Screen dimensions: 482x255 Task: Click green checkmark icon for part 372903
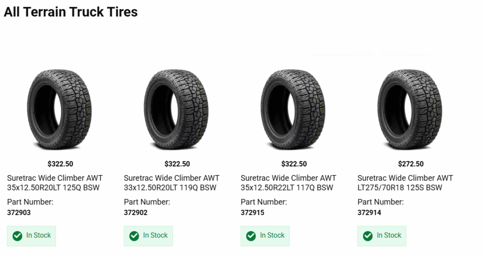click(x=17, y=236)
